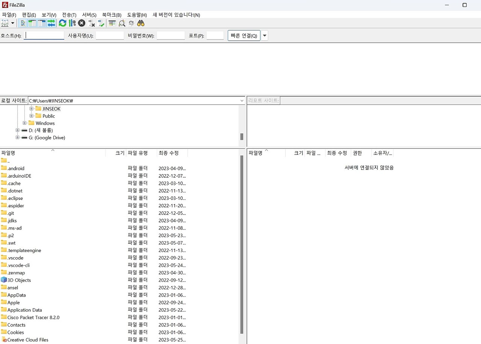
Task: Toggle processing of transfer queue
Action: click(72, 23)
